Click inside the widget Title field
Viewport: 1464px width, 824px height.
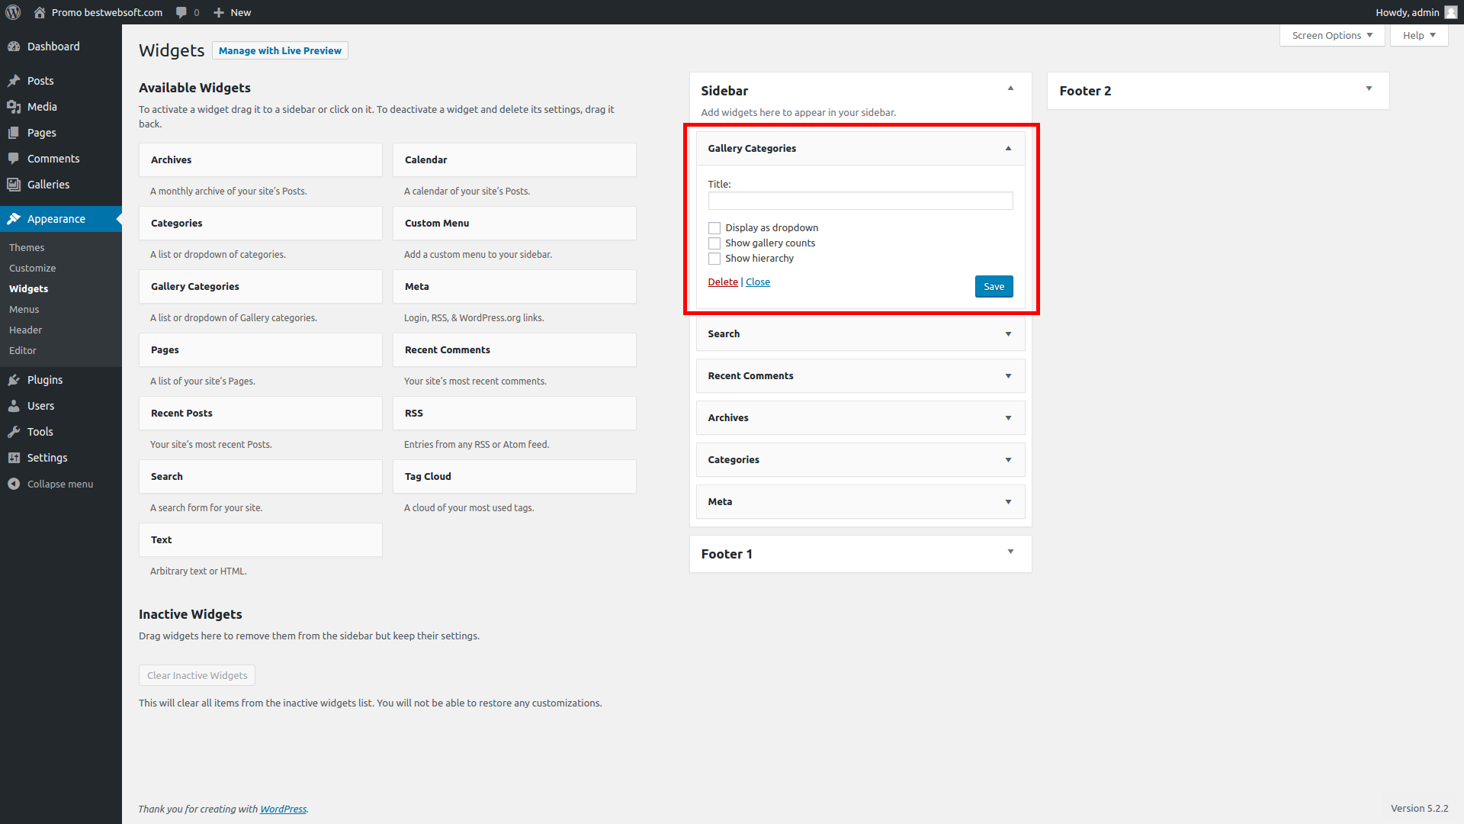860,201
